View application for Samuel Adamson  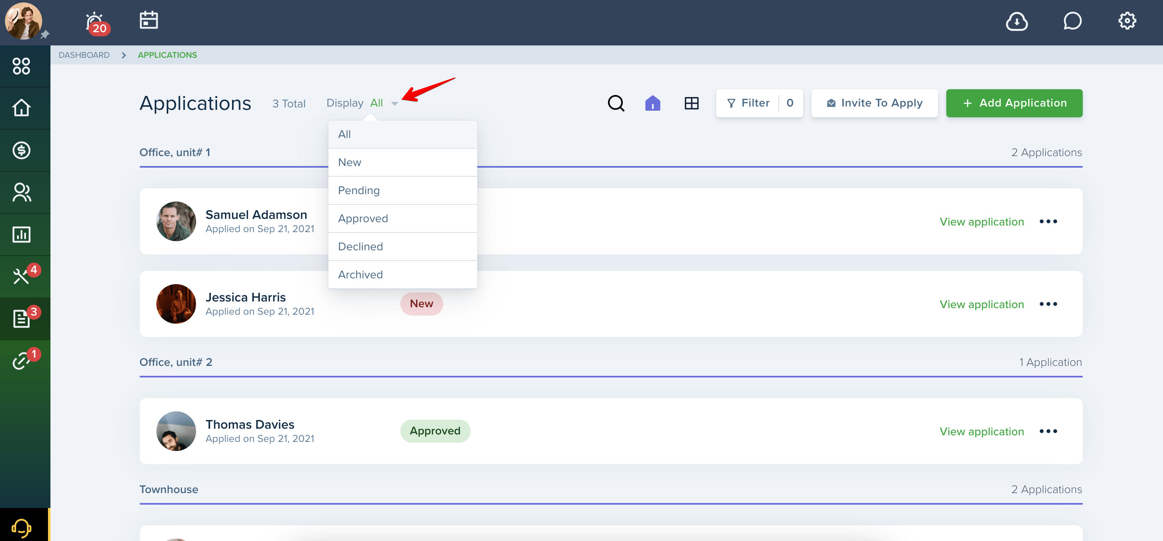[x=981, y=222]
